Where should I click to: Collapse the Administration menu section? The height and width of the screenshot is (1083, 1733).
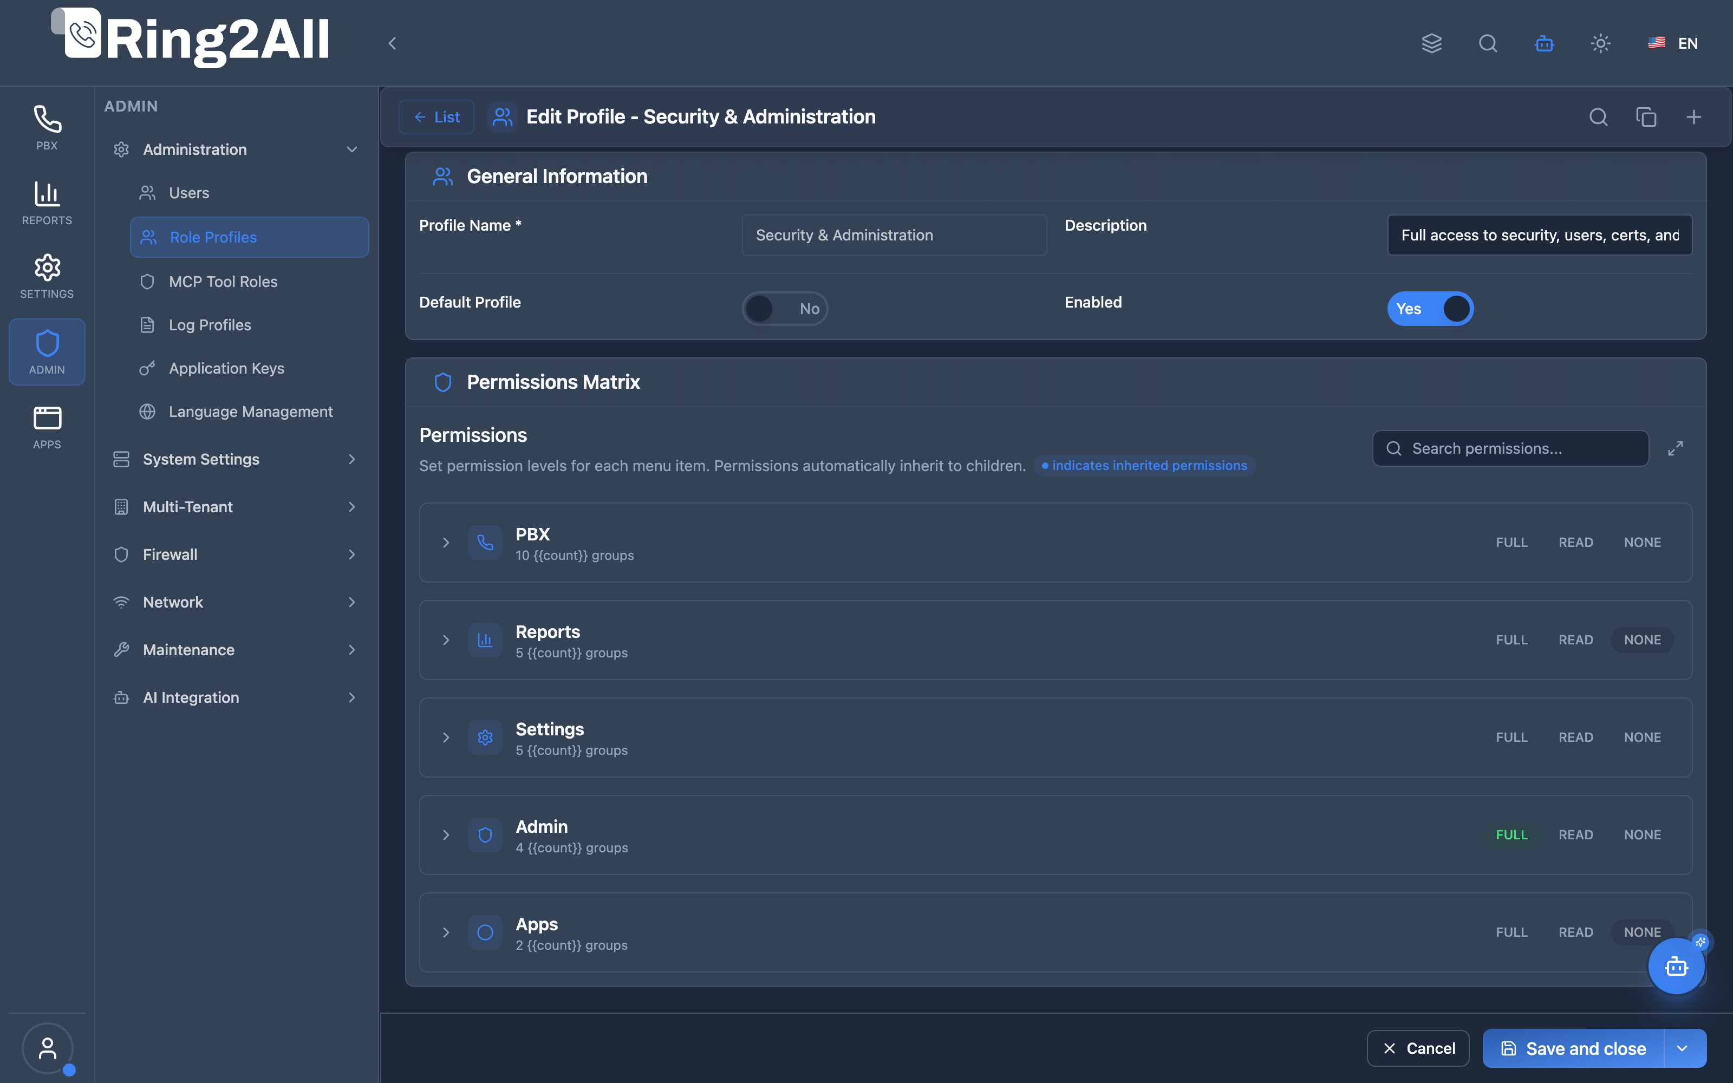[x=236, y=149]
